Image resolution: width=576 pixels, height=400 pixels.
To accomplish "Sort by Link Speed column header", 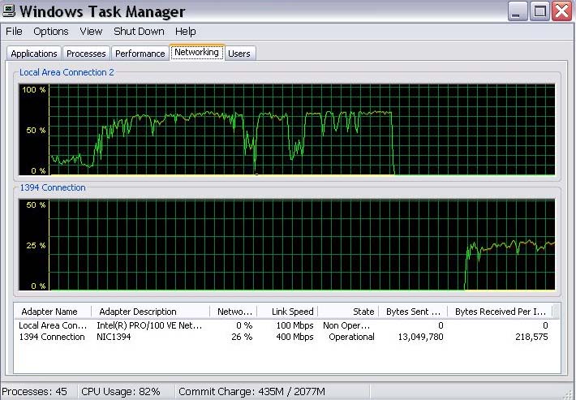I will click(287, 312).
